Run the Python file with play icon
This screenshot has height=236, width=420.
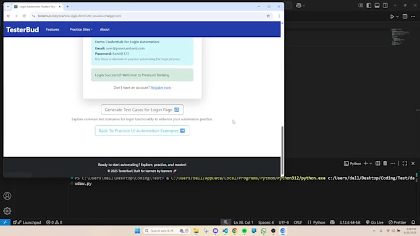[392, 17]
